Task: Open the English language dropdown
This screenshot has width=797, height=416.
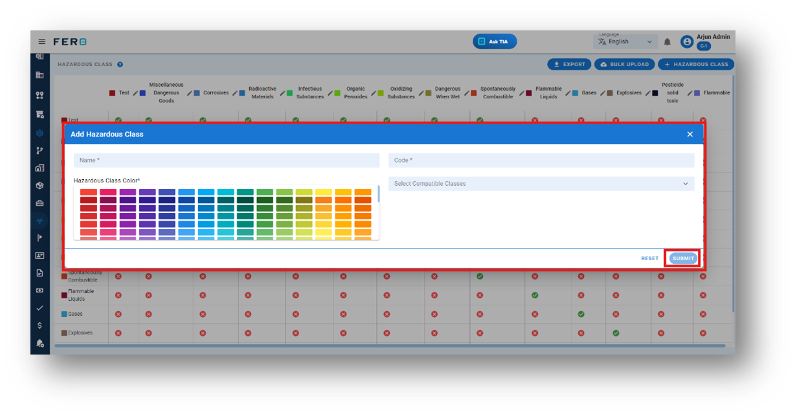Action: (x=625, y=41)
